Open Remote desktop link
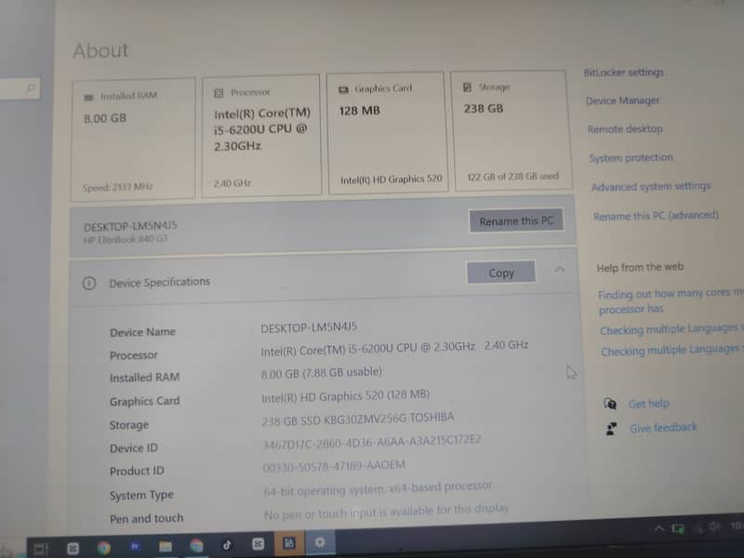 pyautogui.click(x=625, y=129)
